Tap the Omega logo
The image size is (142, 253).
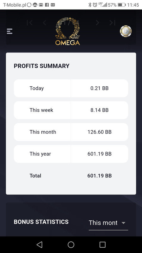(x=68, y=31)
